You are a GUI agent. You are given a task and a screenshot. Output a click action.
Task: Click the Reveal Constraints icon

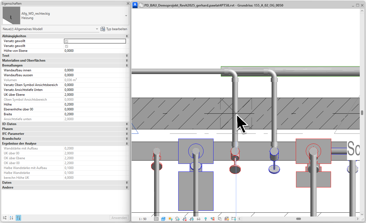point(233,218)
